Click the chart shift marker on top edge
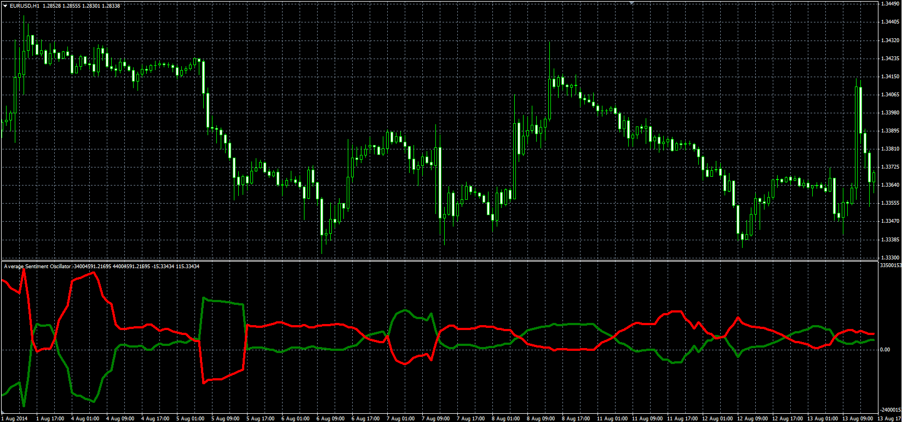The width and height of the screenshot is (902, 422). click(632, 3)
